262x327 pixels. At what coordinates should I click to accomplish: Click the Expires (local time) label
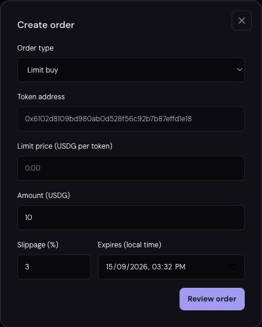[x=129, y=245]
